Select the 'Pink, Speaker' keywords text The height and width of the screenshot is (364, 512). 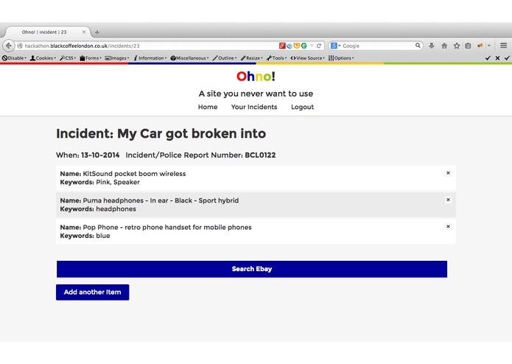tap(118, 182)
